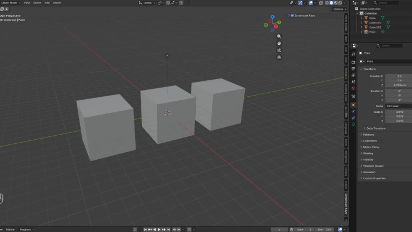Image resolution: width=412 pixels, height=232 pixels.
Task: Jump to the first frame
Action: coord(145,230)
